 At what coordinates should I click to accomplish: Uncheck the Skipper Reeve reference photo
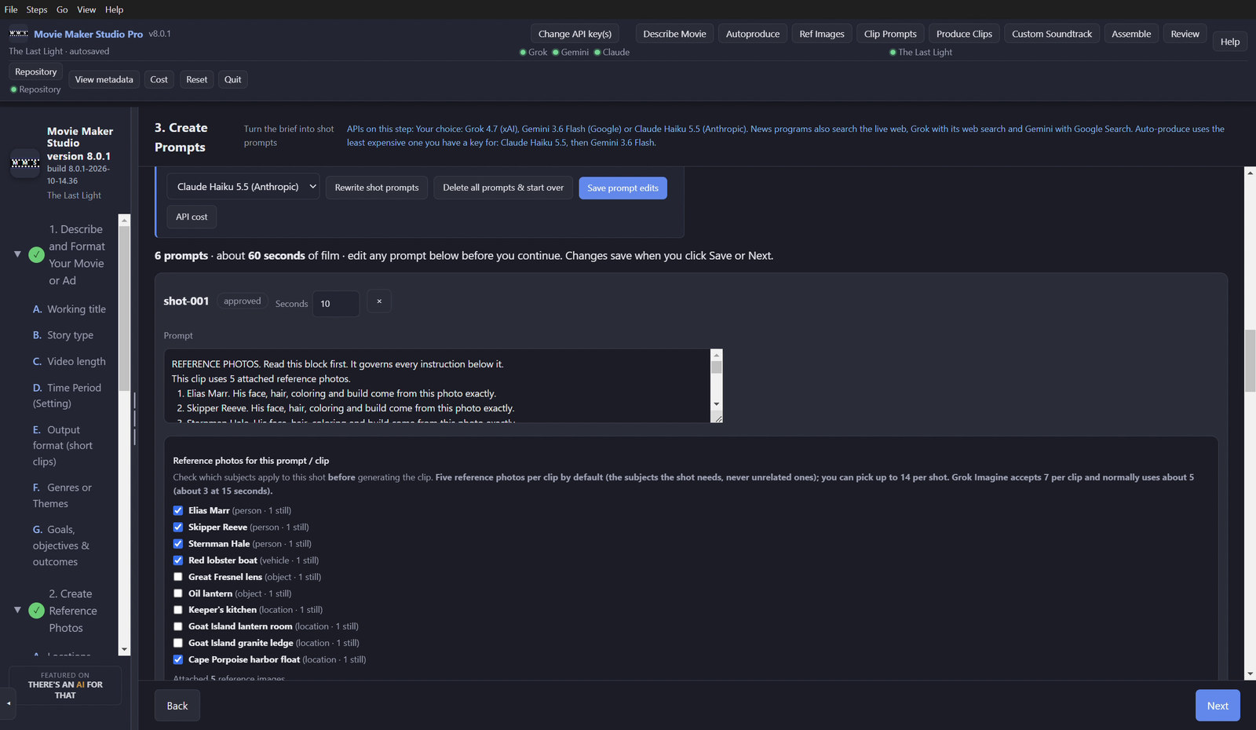[178, 527]
